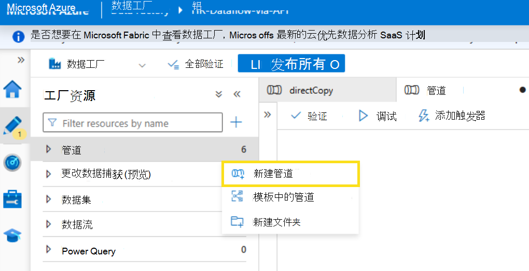This screenshot has height=271, width=529.
Task: Click the info icon in the banner
Action: click(18, 36)
